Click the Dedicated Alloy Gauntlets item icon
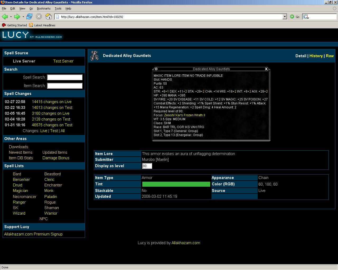 point(94,56)
